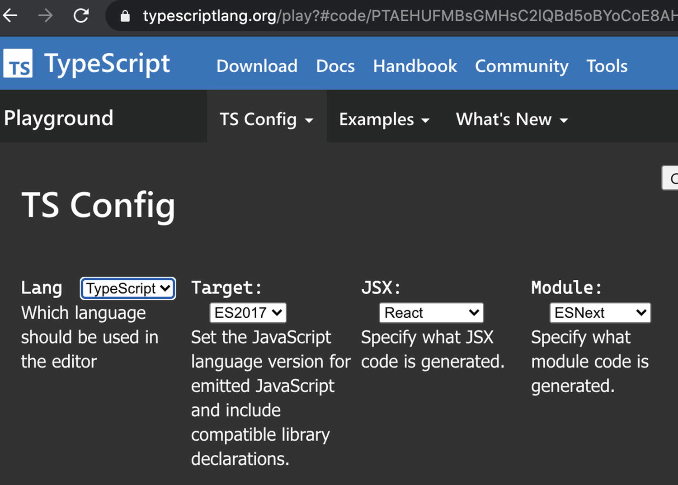The image size is (678, 485).
Task: Change the Lang selector to another language
Action: coord(127,288)
